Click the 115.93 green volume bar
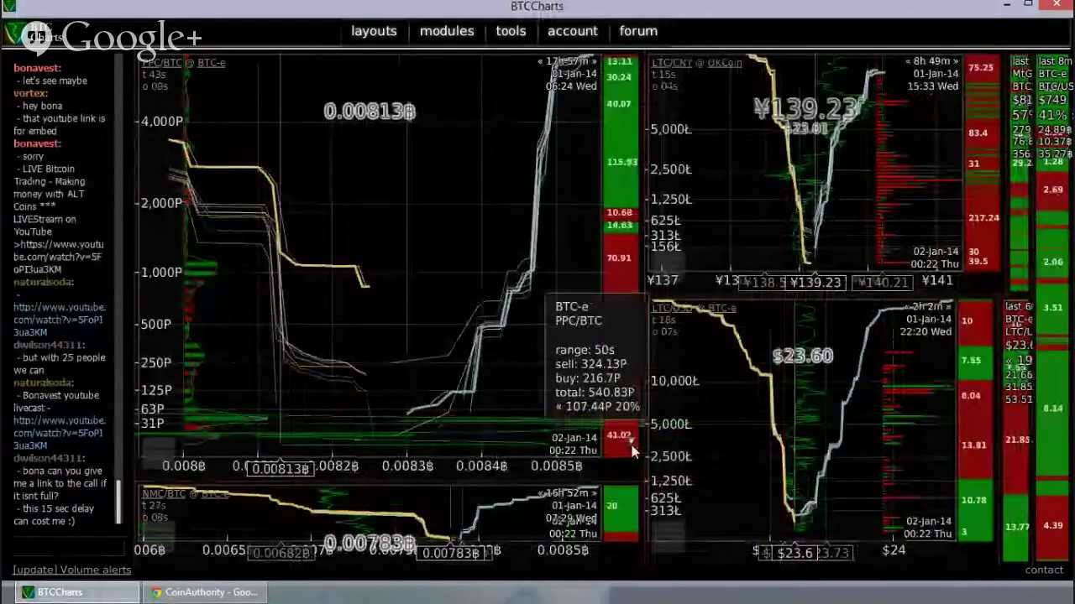 click(621, 162)
